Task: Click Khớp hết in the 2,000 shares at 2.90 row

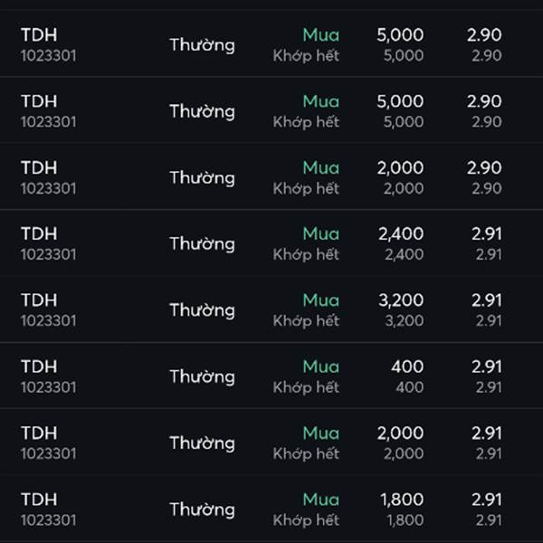Action: coord(306,188)
